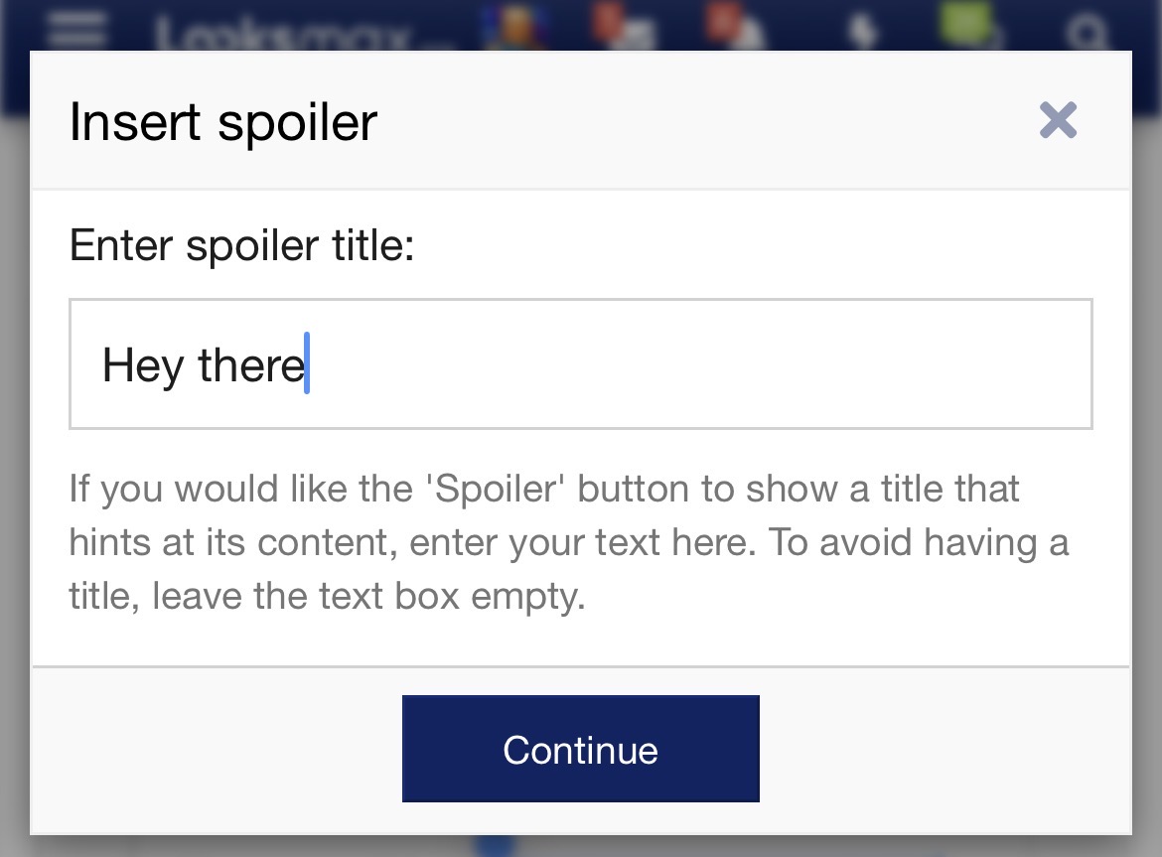
Task: Click the dialog footer beside Continue
Action: tap(942, 750)
